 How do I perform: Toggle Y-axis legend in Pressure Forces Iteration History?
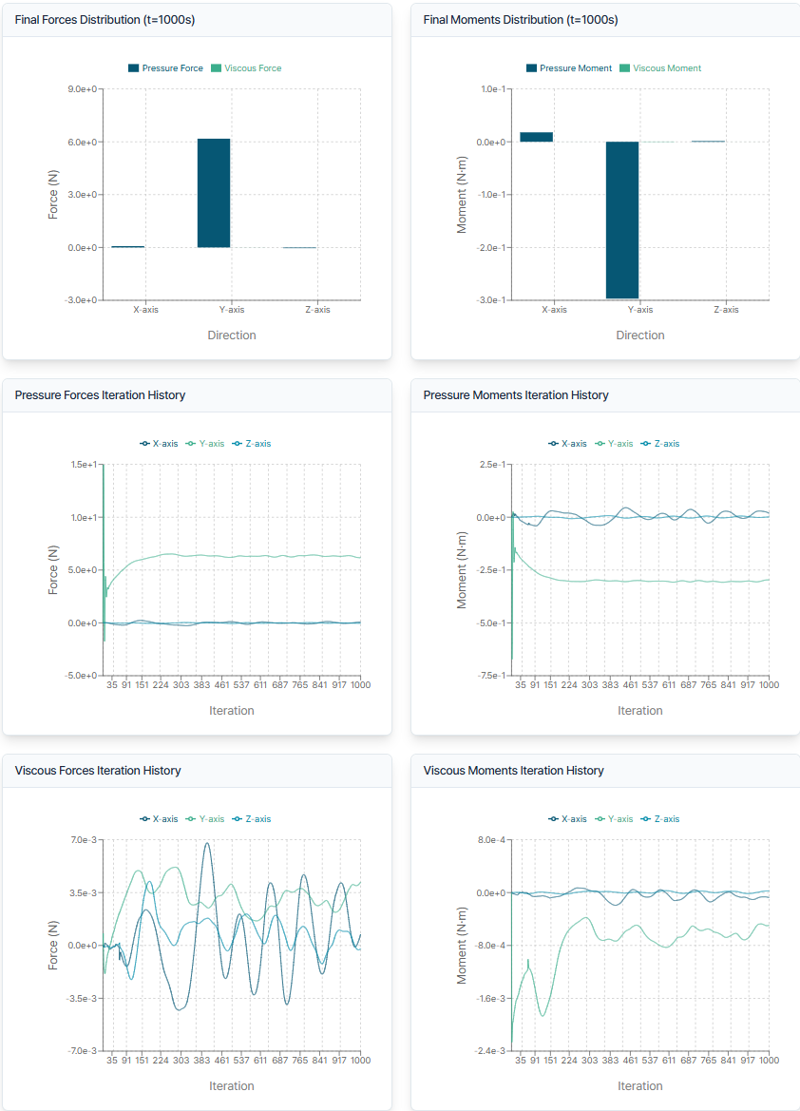205,444
